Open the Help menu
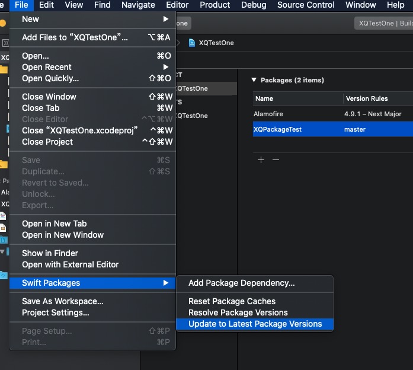This screenshot has height=370, width=413. pos(395,5)
